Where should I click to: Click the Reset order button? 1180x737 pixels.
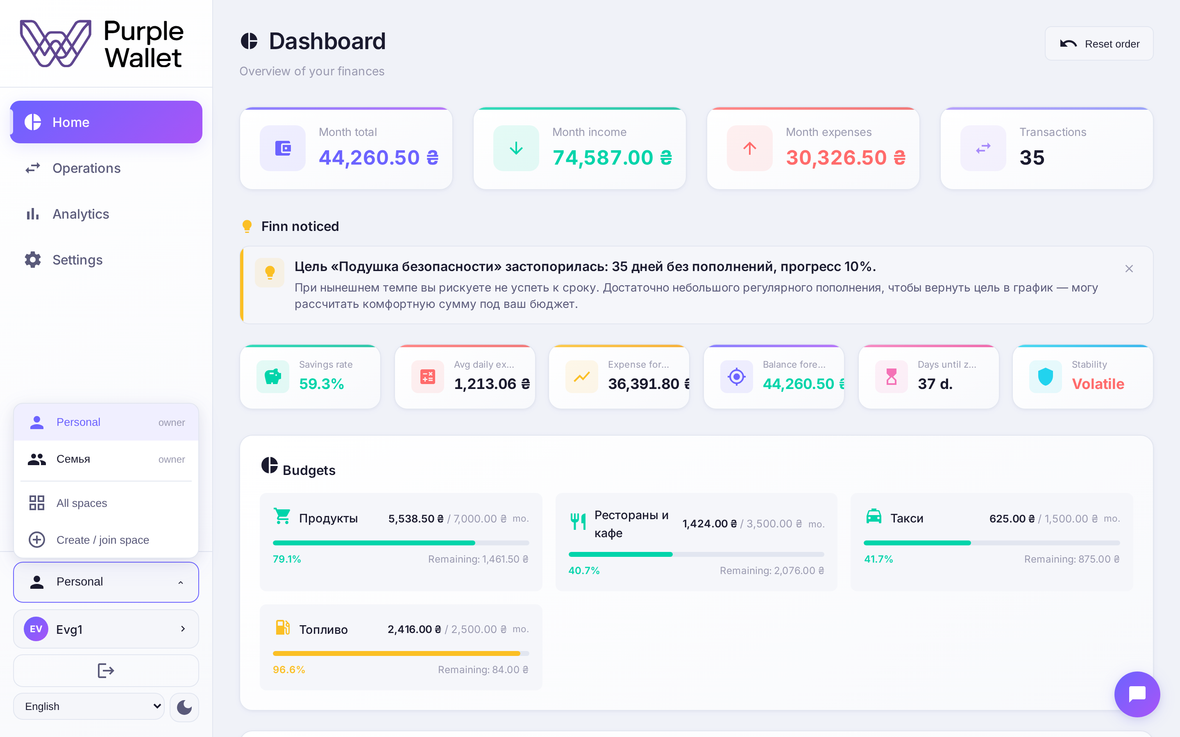1098,43
